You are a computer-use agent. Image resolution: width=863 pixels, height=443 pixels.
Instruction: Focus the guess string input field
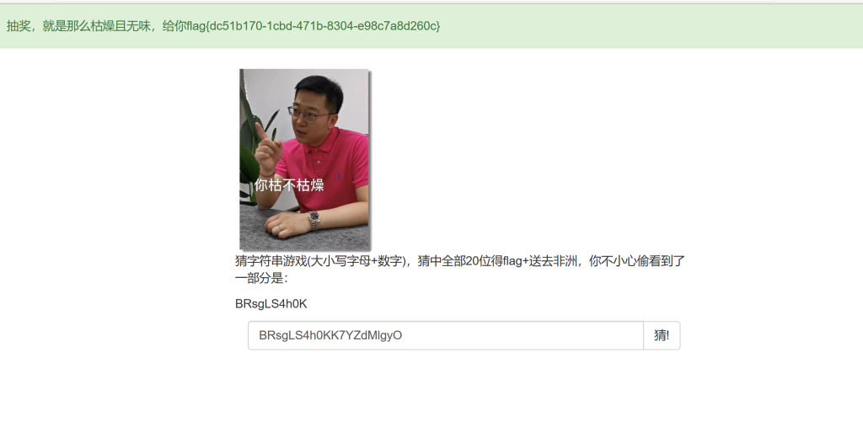pyautogui.click(x=445, y=335)
